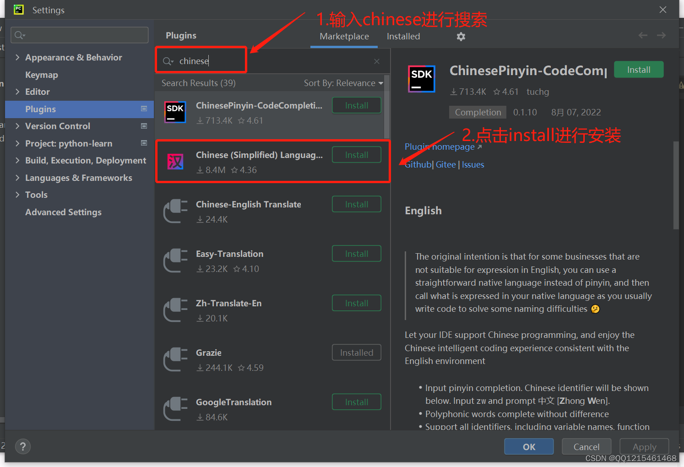The height and width of the screenshot is (467, 684).
Task: Close the Settings dialog window
Action: [662, 10]
